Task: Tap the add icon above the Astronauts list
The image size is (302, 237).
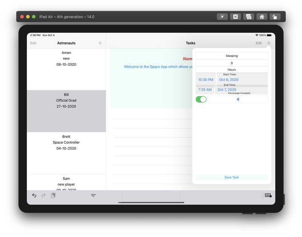Action: click(100, 43)
